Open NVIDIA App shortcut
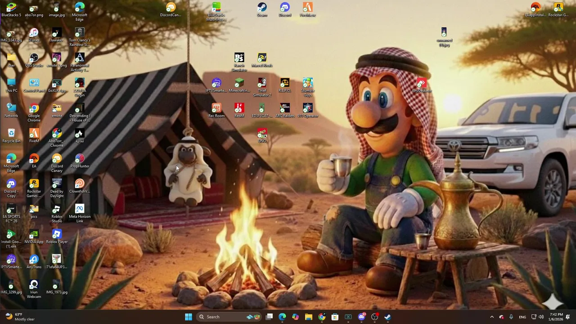This screenshot has width=576, height=324. click(34, 237)
